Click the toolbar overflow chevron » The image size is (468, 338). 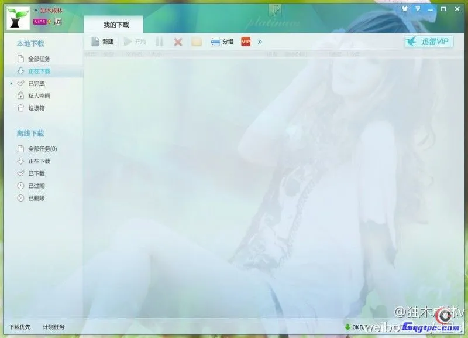[x=259, y=42]
